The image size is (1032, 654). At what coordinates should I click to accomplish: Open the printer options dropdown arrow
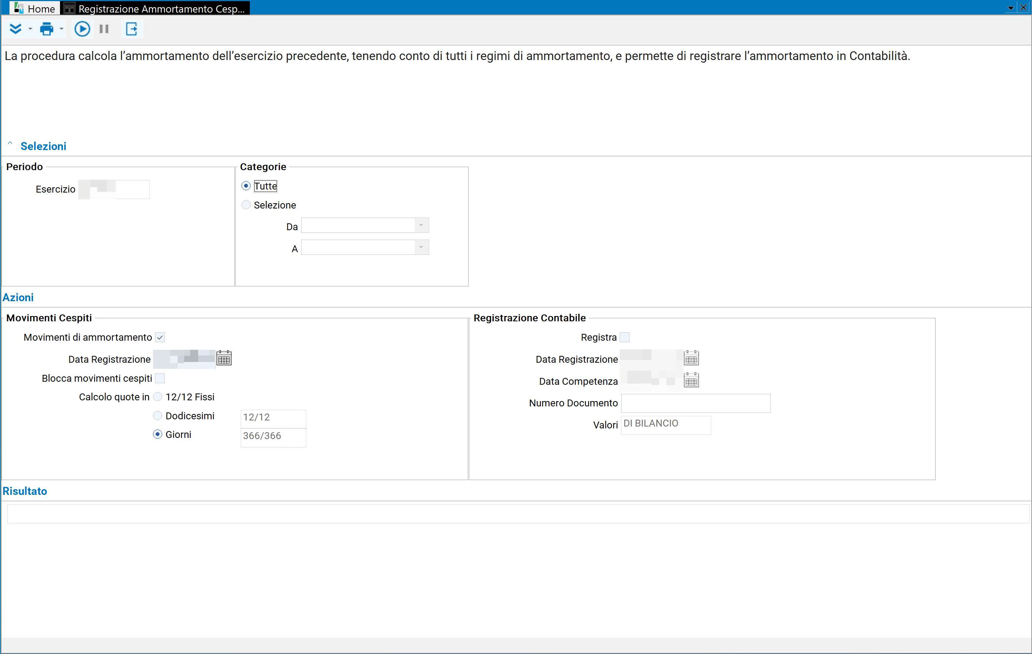pos(61,29)
